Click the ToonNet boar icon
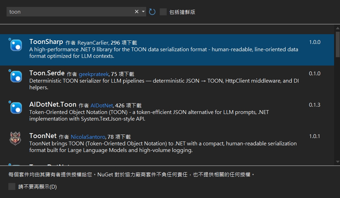Viewport: 340px width, 198px height. (x=15, y=139)
